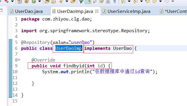Click the closing brace on line 14
187x106 pixels.
(22, 95)
